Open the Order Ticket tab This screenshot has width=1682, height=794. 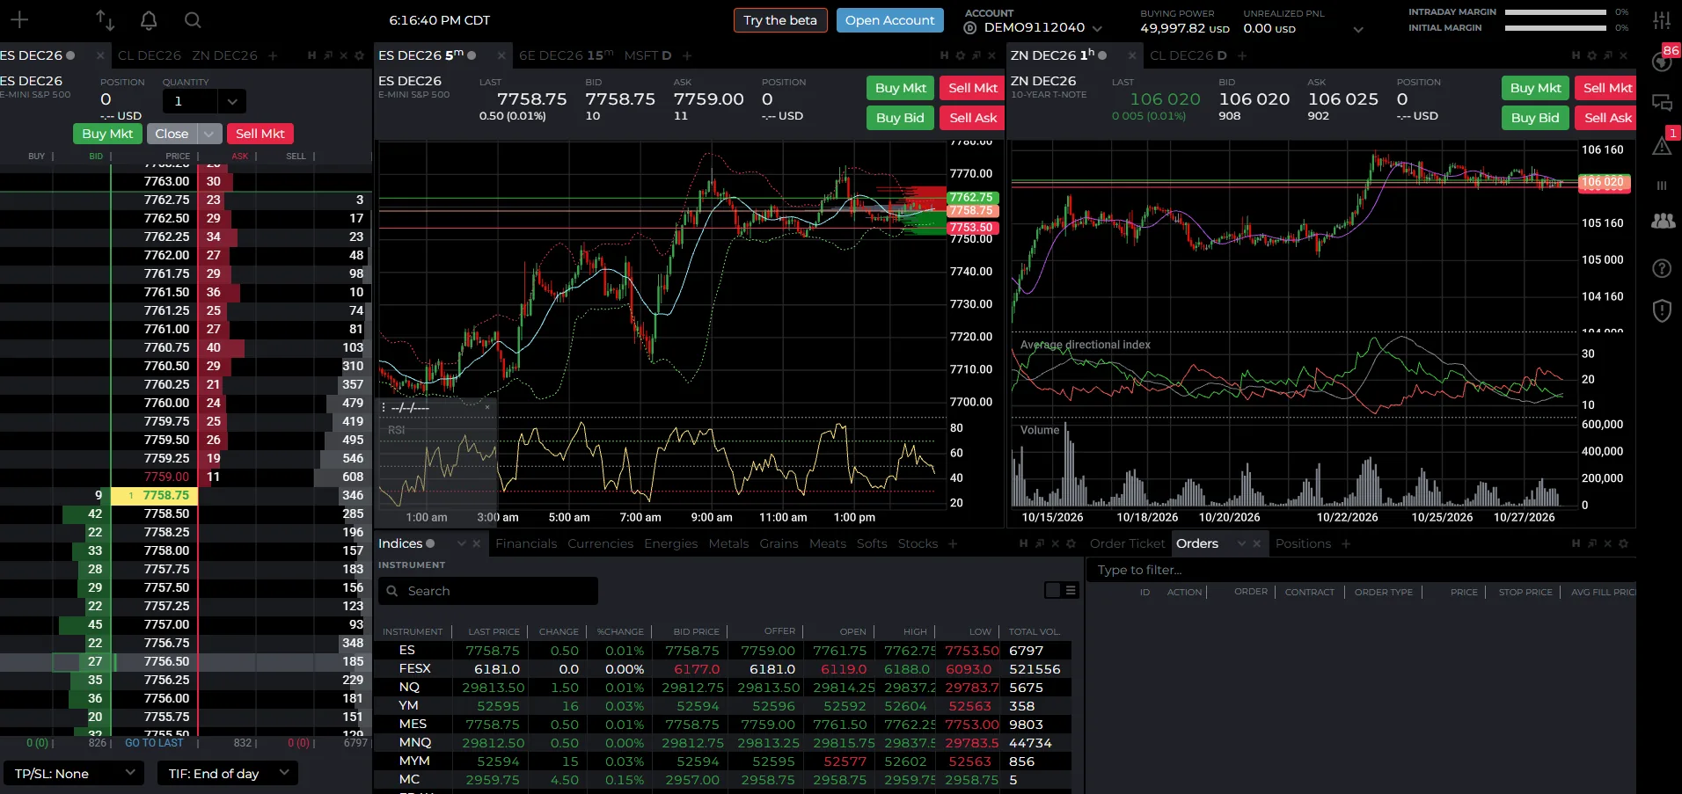[x=1127, y=543]
